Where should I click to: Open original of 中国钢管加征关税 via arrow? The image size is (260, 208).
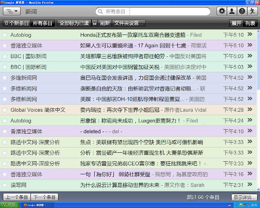pyautogui.click(x=250, y=67)
